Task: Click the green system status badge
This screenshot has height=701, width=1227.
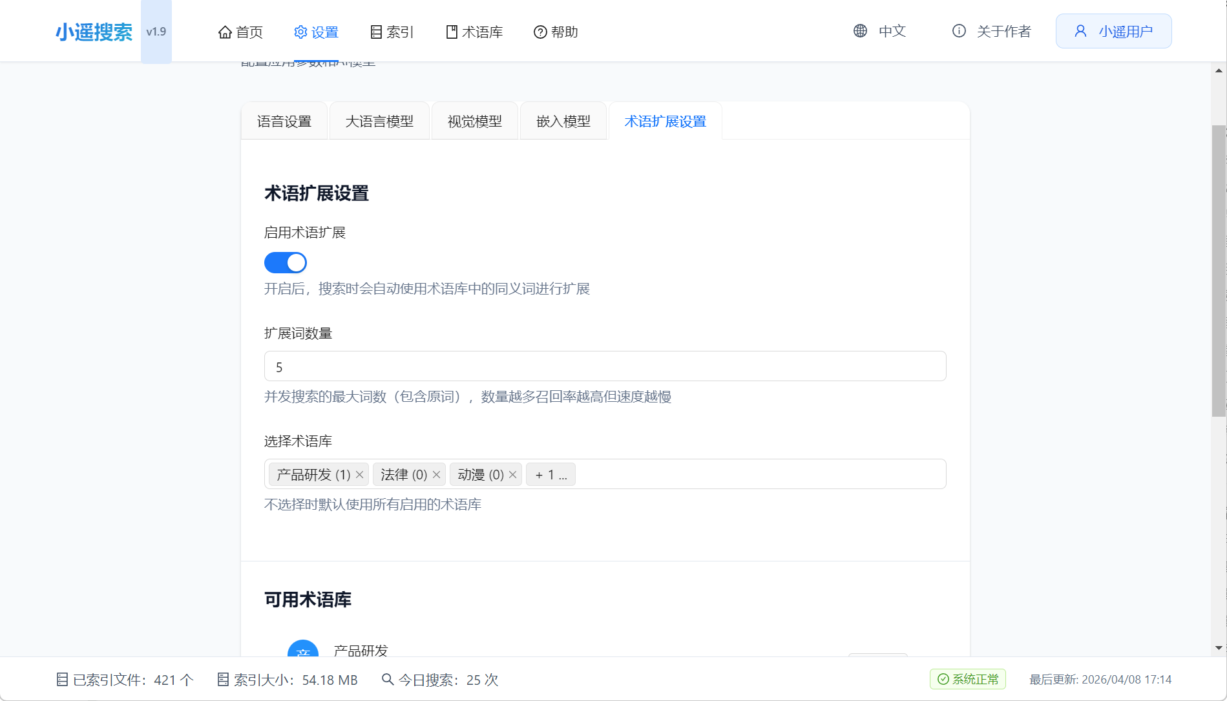Action: tap(967, 679)
